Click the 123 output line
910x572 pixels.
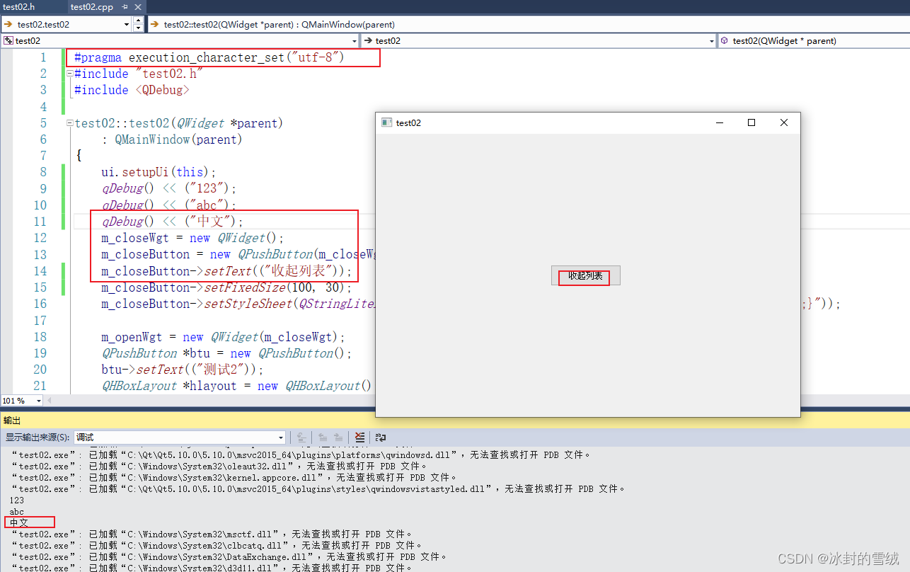[17, 500]
